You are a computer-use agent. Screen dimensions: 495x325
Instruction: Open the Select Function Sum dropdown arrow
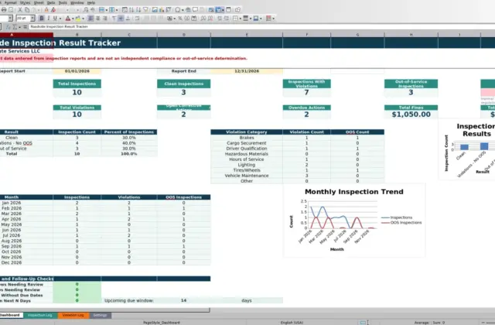[x=19, y=27]
